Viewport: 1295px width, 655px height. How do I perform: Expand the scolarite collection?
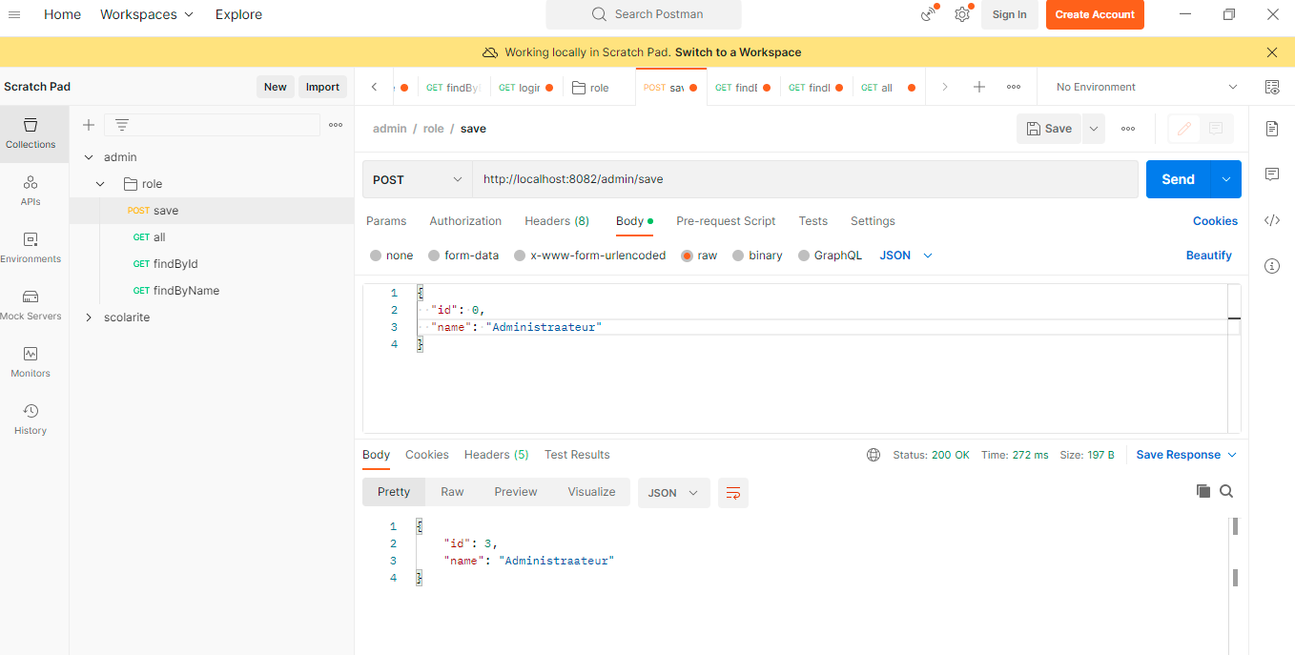[87, 317]
